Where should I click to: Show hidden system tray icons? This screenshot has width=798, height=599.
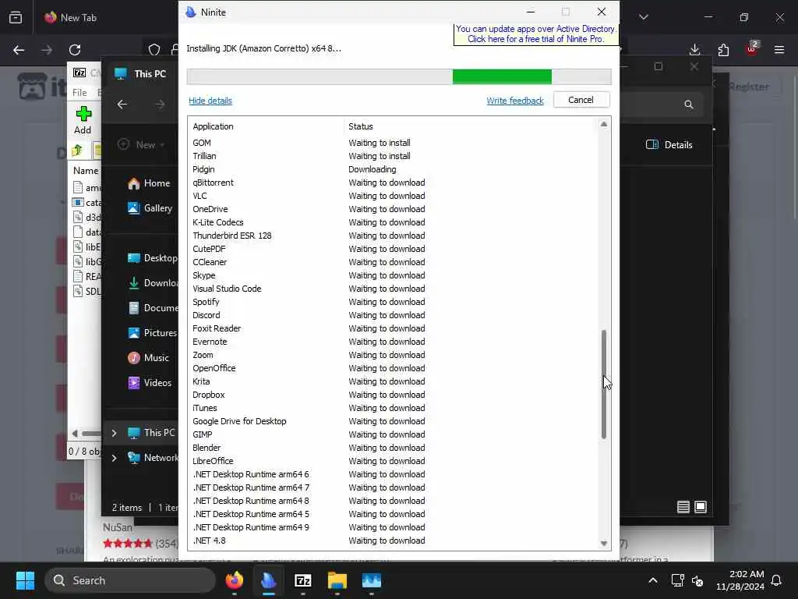coord(653,580)
